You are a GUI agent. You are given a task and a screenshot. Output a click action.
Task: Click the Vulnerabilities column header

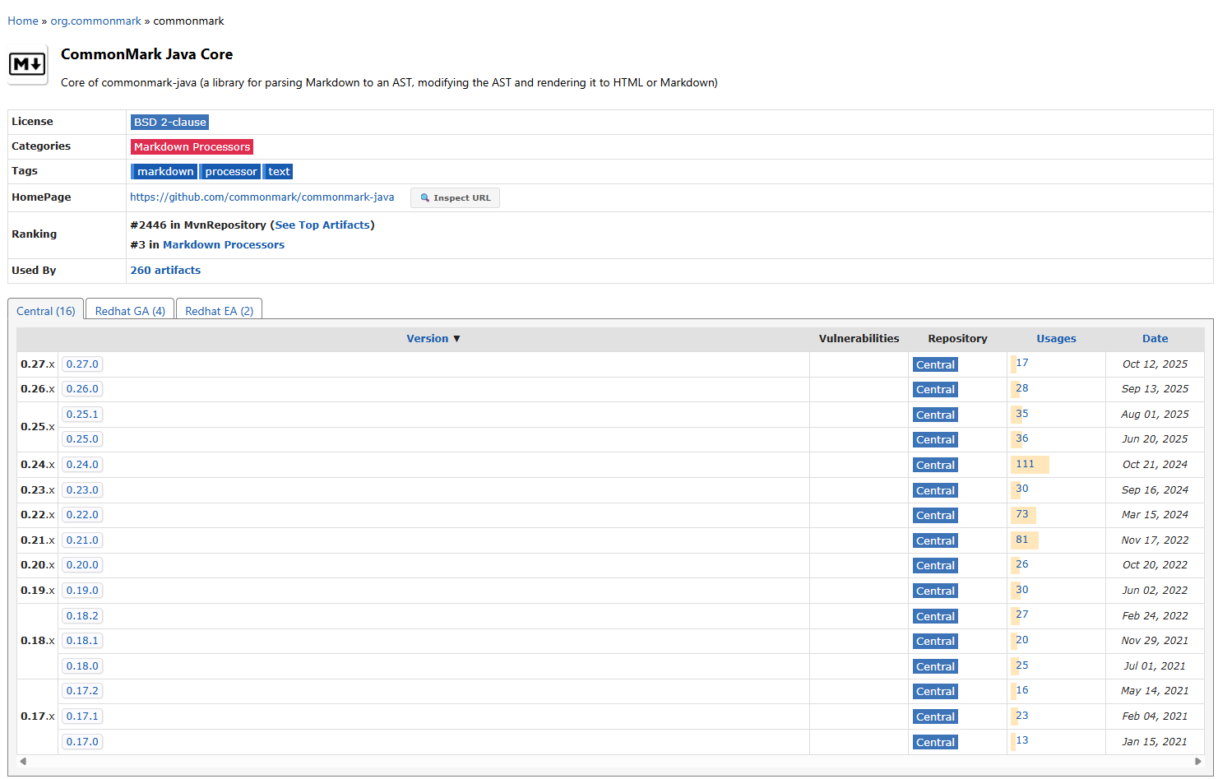click(859, 338)
